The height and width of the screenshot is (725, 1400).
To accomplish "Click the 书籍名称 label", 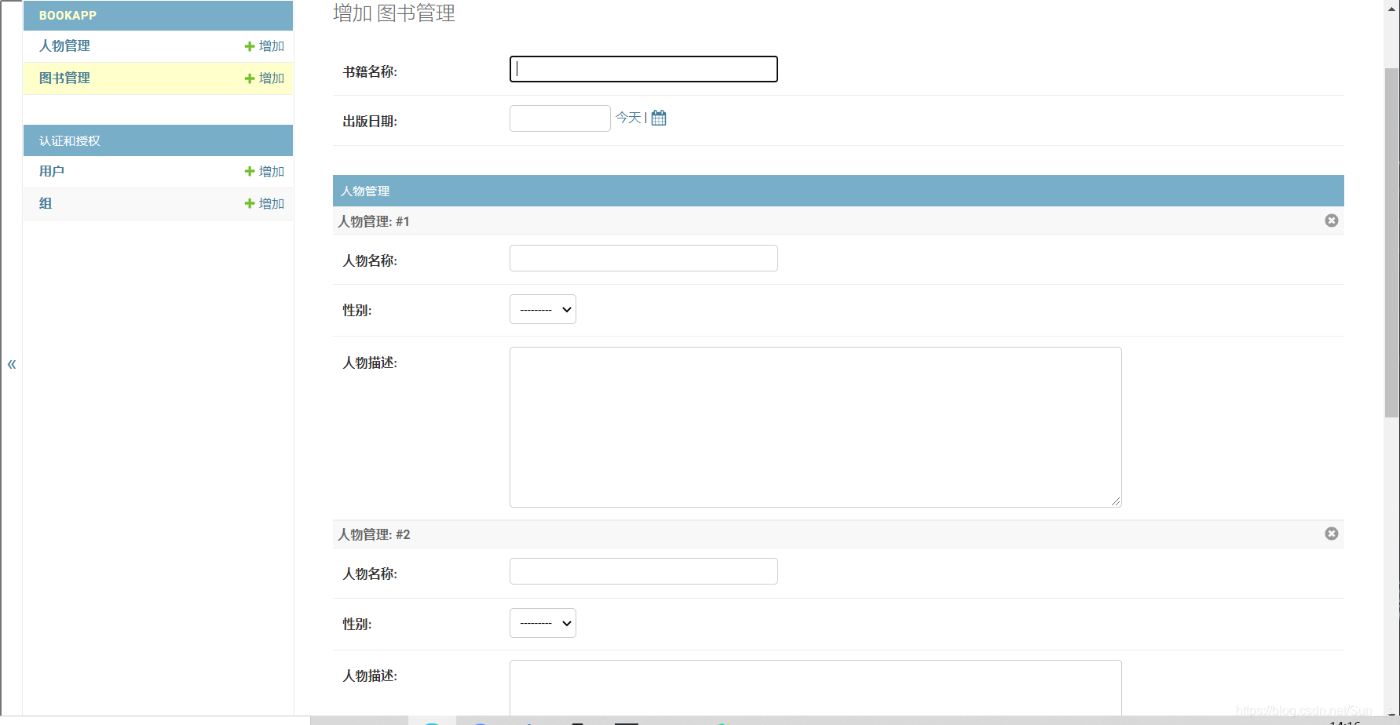I will pyautogui.click(x=370, y=72).
